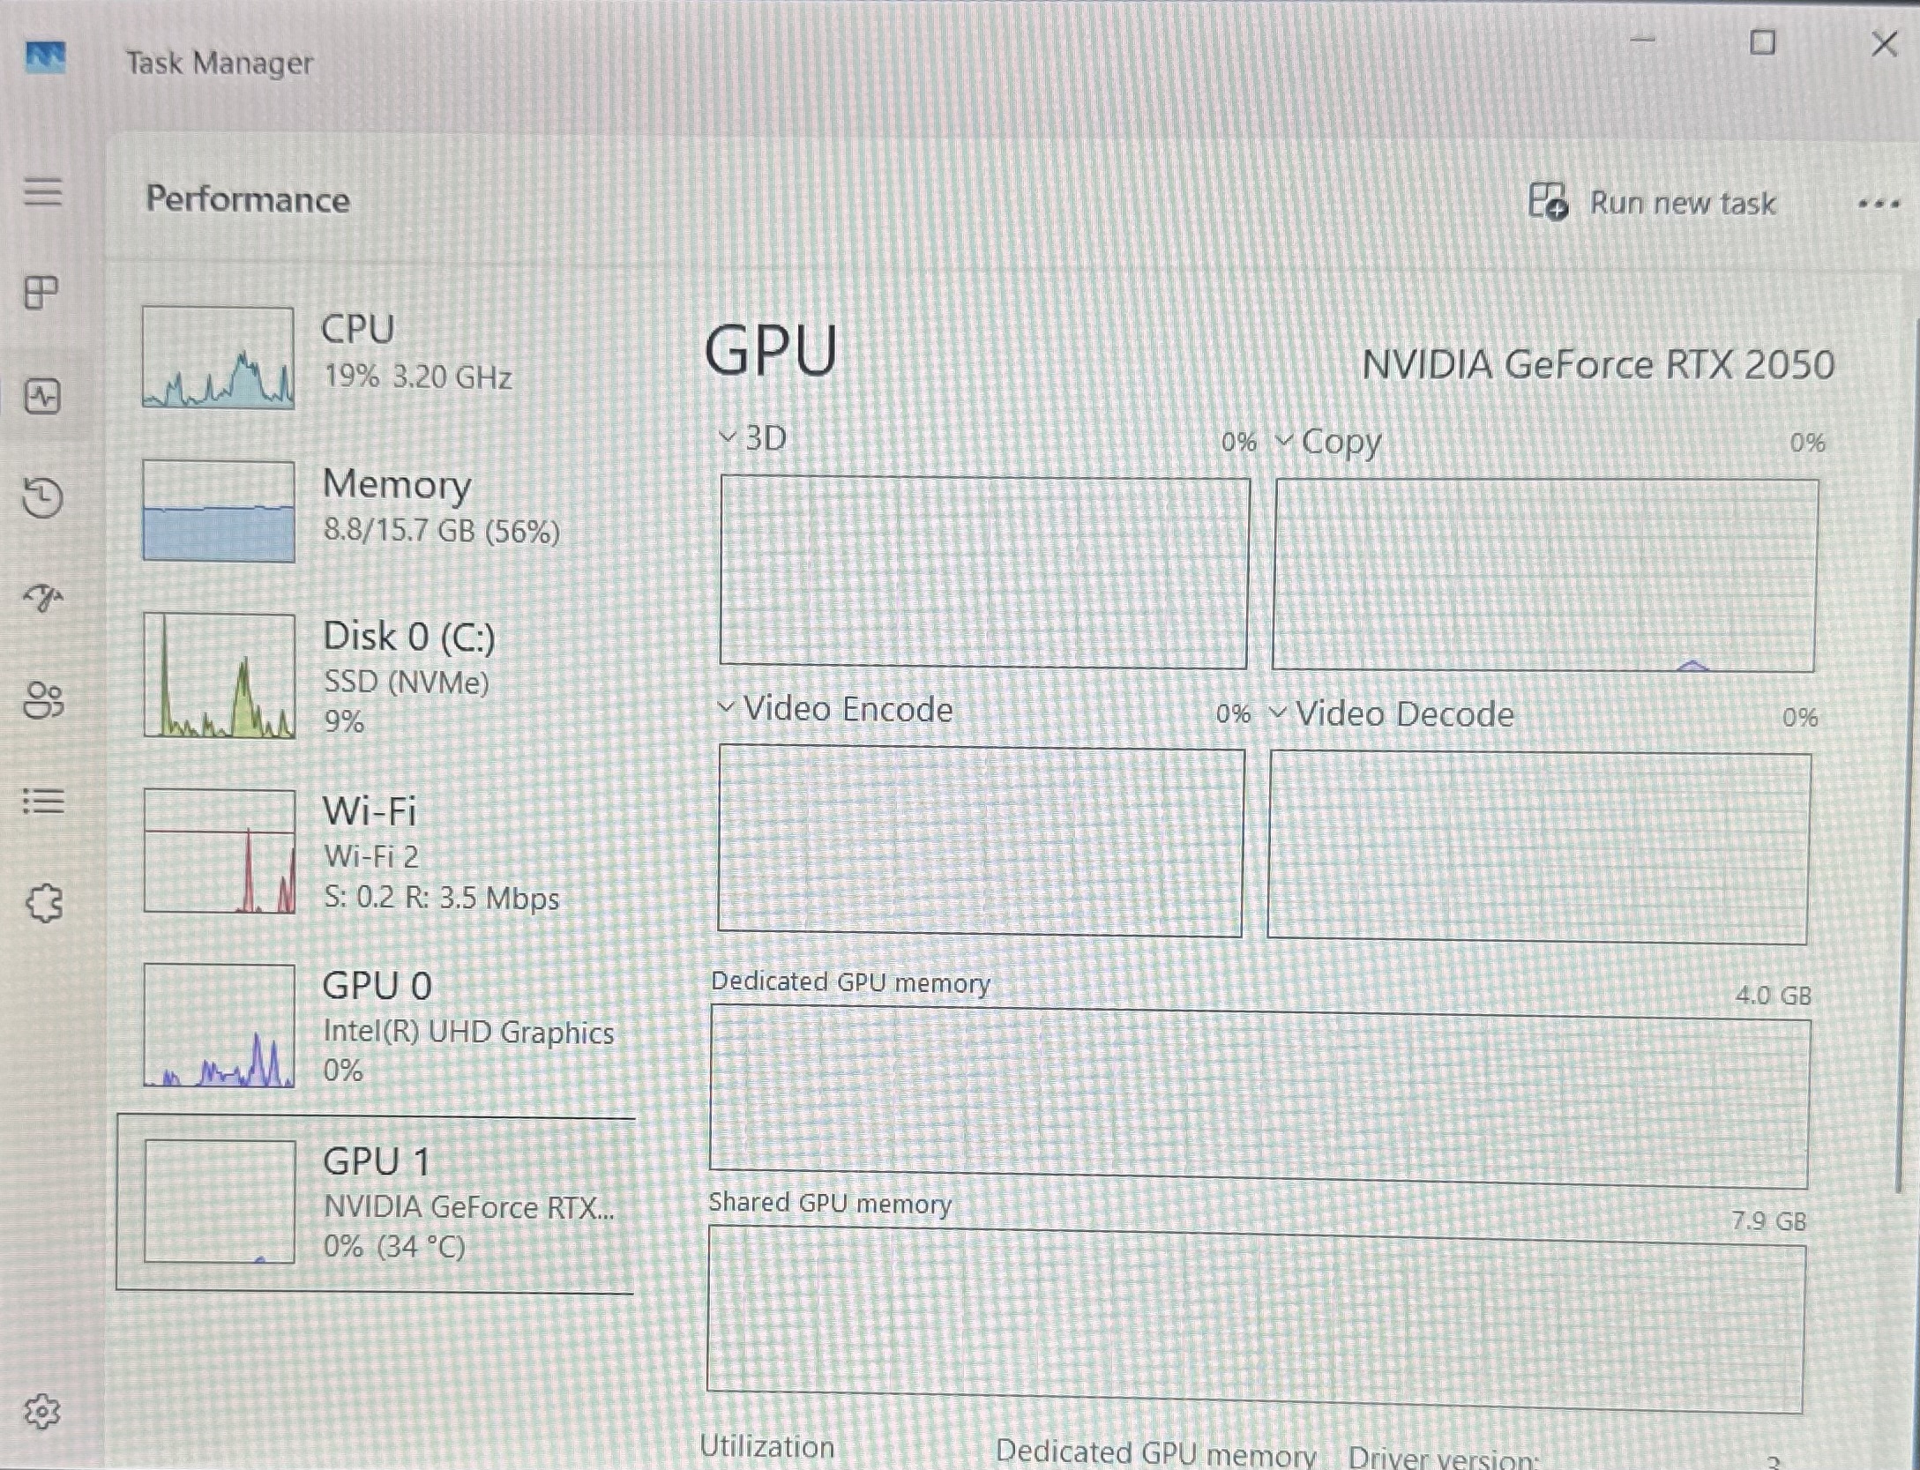1920x1470 pixels.
Task: Click the 3D engine usage graph
Action: pyautogui.click(x=984, y=571)
